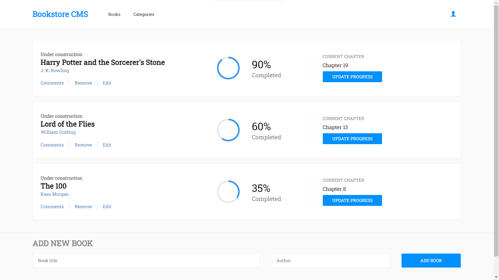Click the Author input field
The image size is (499, 280).
pos(330,261)
